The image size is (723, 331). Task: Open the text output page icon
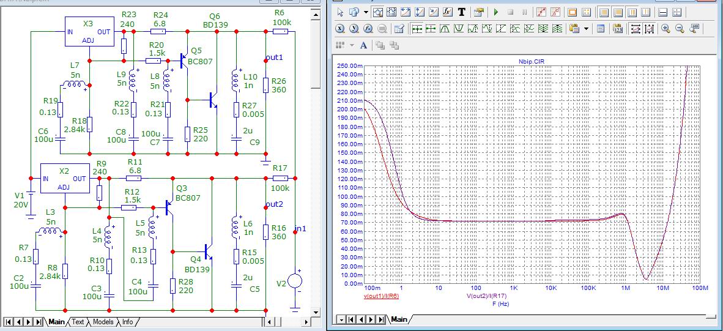click(x=600, y=28)
